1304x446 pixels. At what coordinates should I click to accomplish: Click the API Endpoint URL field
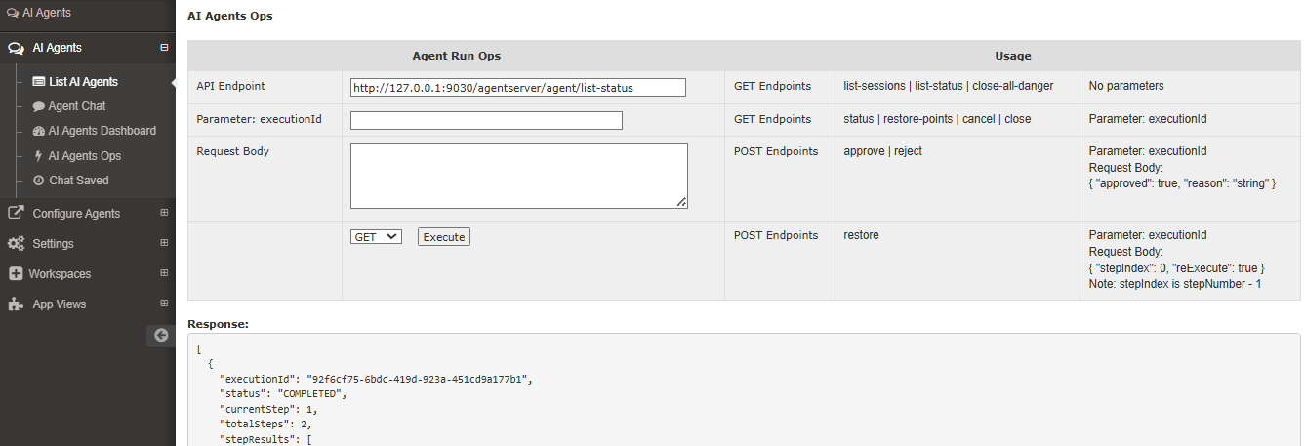(518, 88)
